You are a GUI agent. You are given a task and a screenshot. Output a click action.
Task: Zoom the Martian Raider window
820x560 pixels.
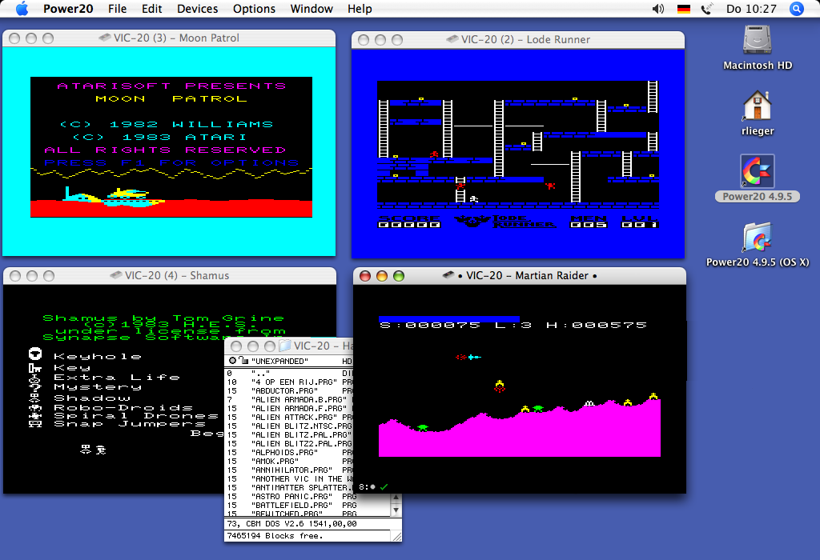click(x=399, y=276)
